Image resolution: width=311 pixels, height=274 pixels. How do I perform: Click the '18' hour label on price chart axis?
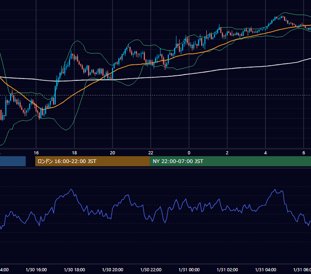pos(75,153)
